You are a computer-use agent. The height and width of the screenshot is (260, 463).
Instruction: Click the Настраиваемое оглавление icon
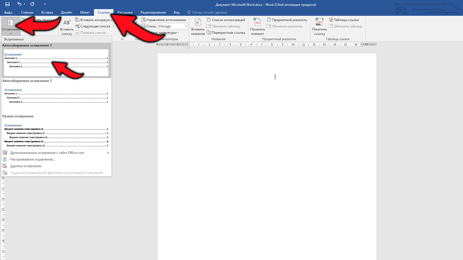(x=5, y=159)
